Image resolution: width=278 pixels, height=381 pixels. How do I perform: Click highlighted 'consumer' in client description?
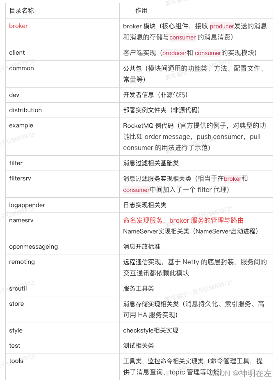[208, 53]
